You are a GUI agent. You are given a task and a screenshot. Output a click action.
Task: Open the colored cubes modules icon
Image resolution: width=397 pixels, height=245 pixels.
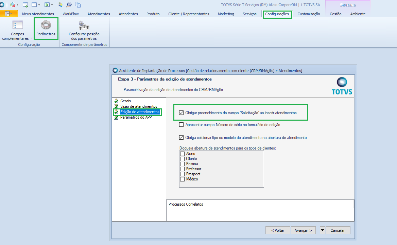[12, 4]
